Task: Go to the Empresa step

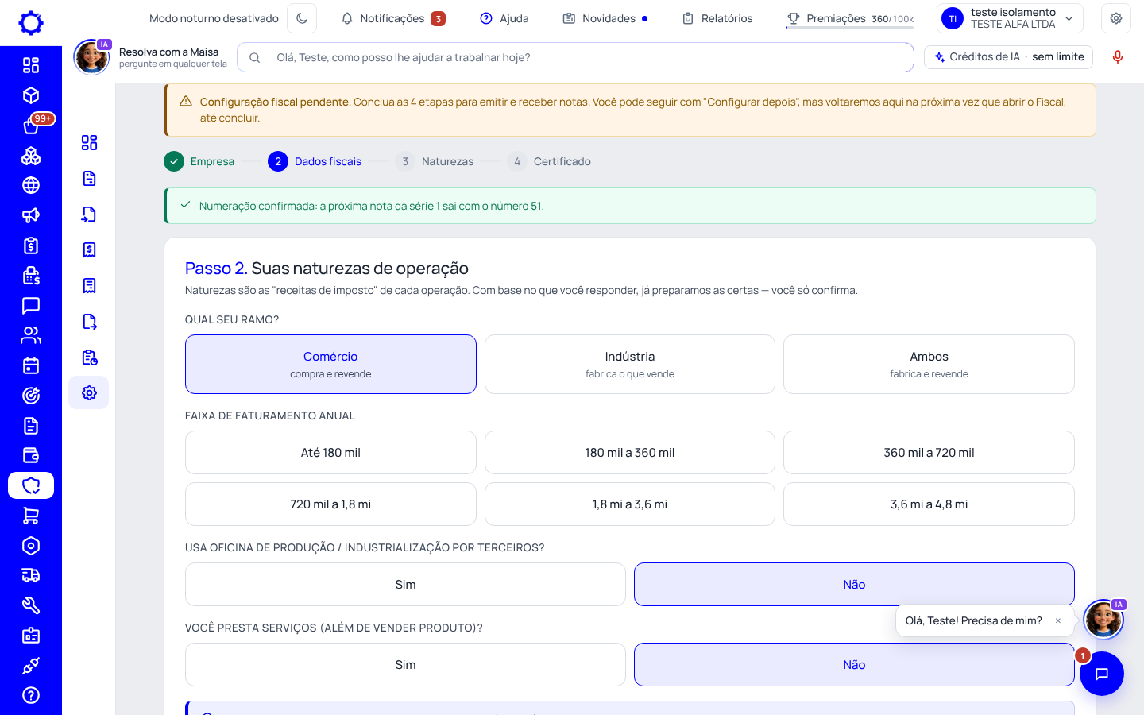Action: pyautogui.click(x=199, y=161)
